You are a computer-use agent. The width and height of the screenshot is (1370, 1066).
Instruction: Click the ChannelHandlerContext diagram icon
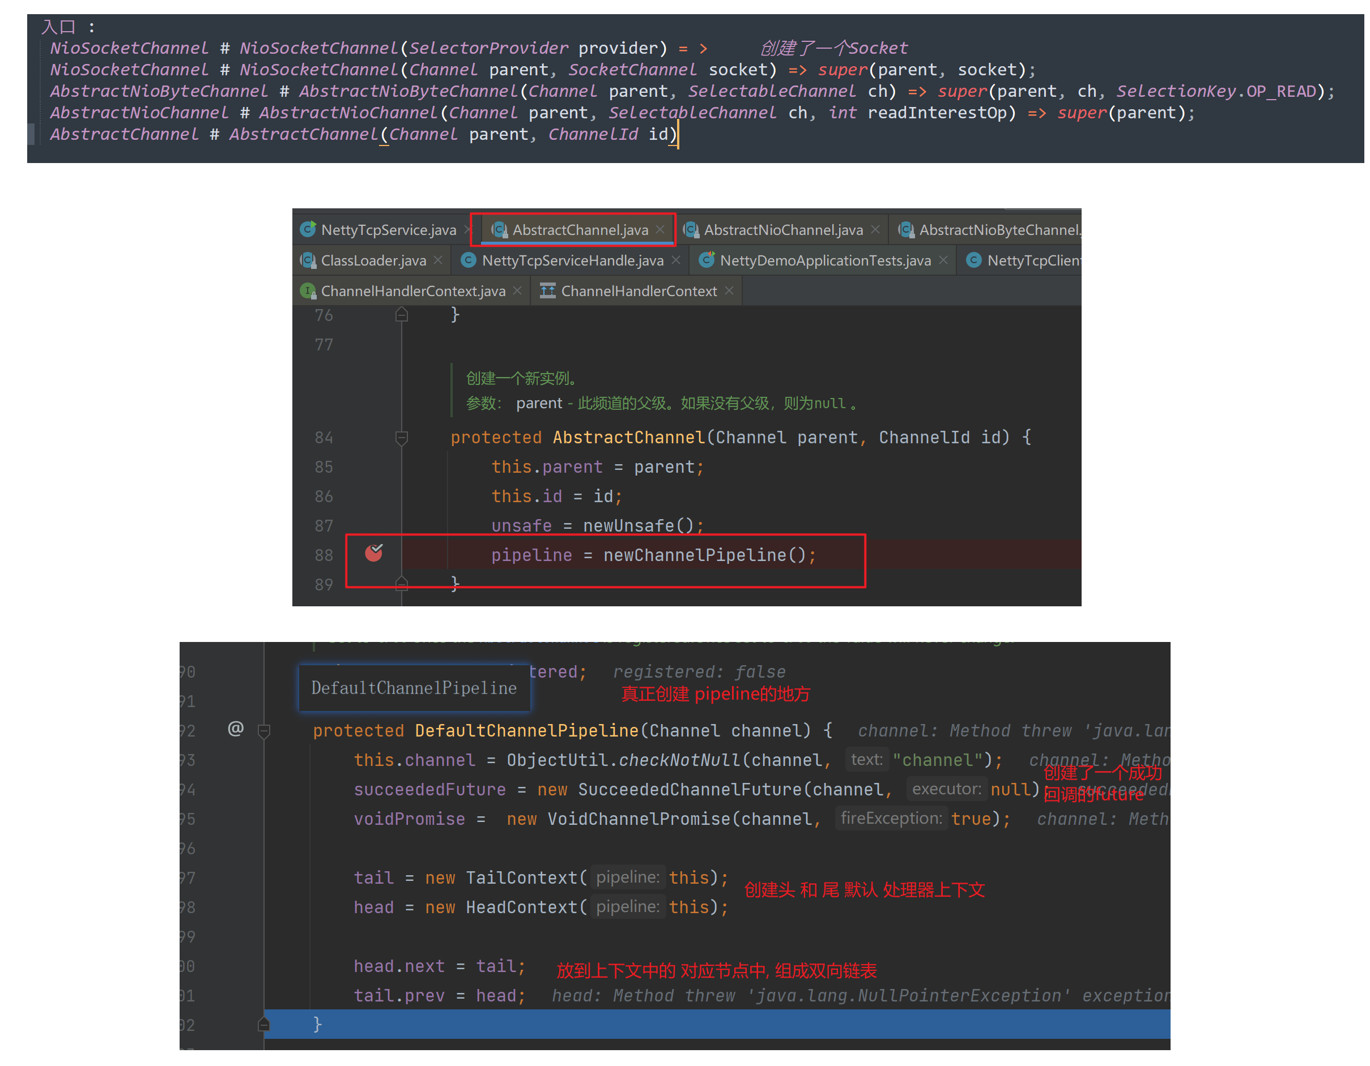point(548,292)
